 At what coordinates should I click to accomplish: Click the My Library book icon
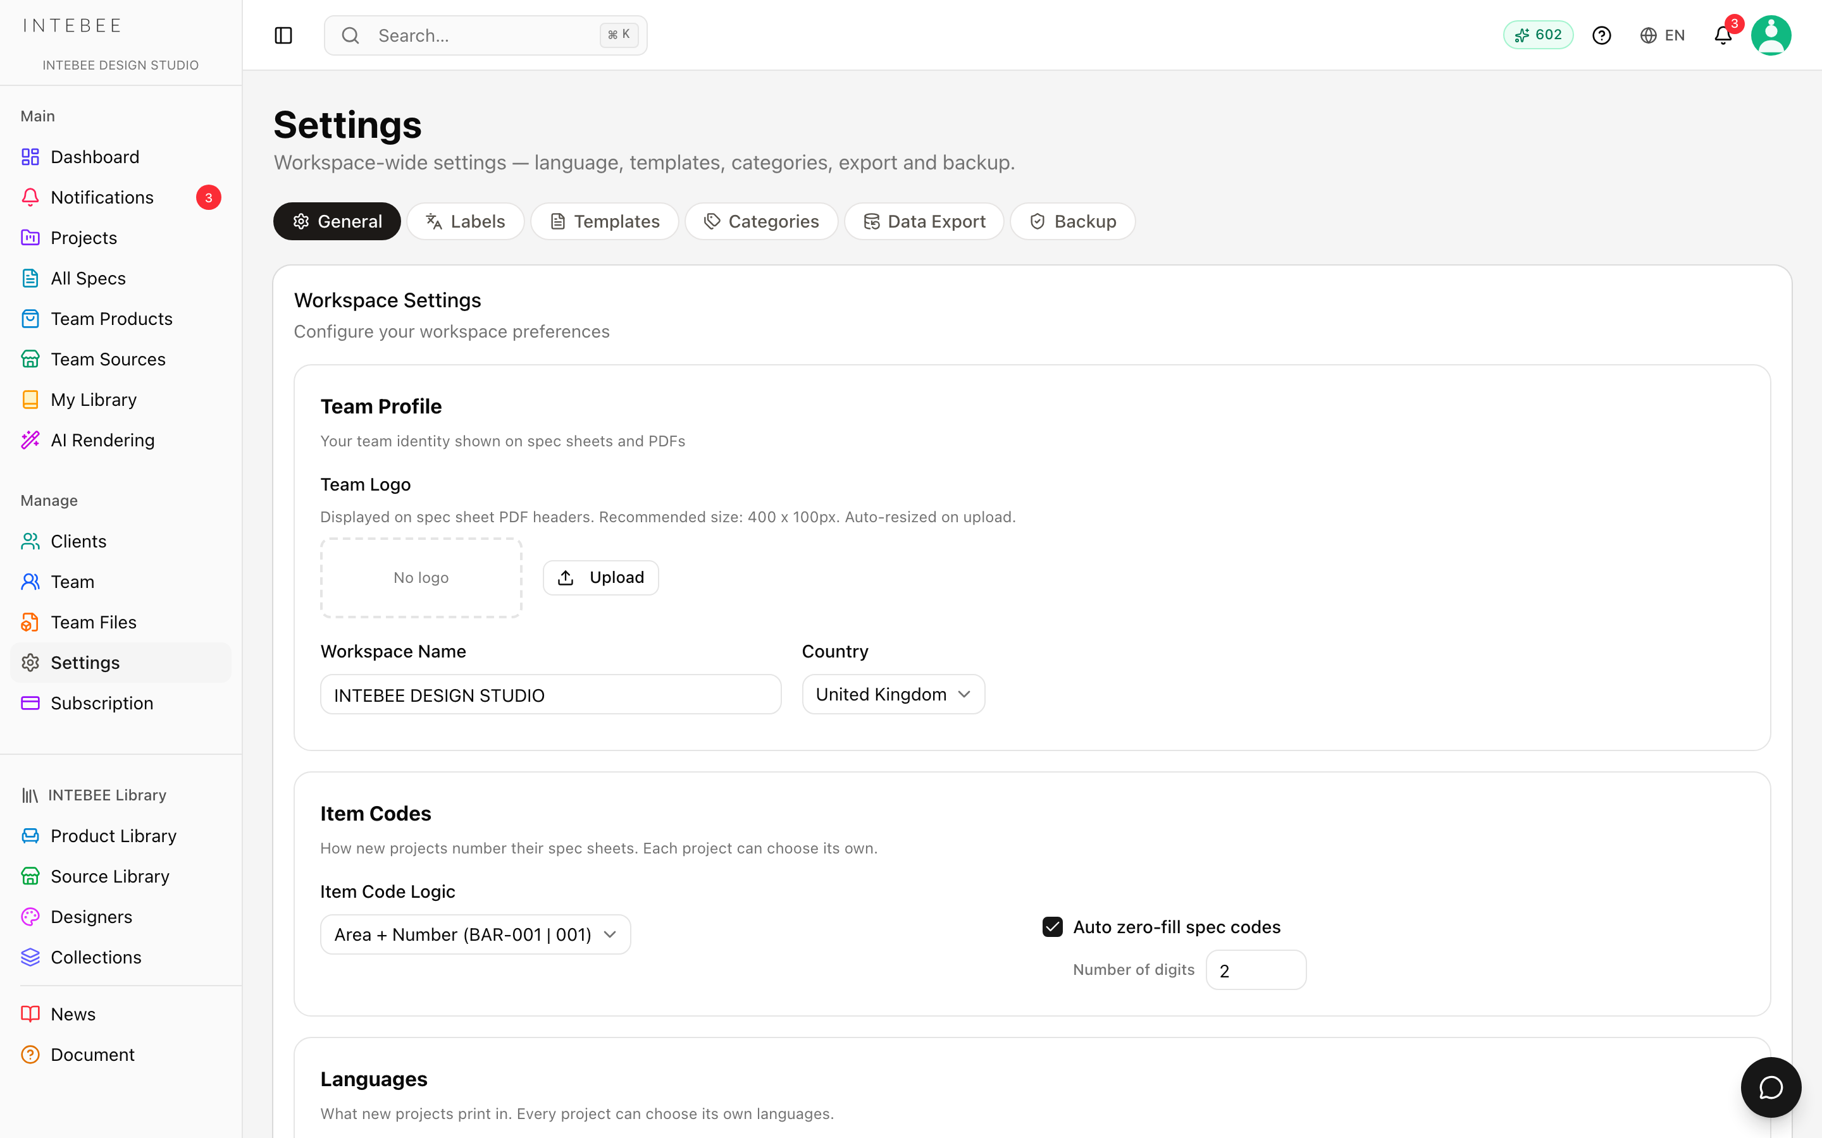(x=30, y=400)
